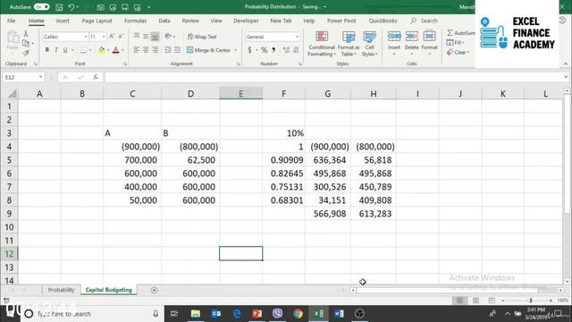Switch to the Page Layout tab

[x=97, y=21]
